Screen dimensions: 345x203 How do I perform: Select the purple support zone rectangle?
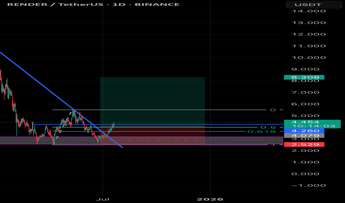141,141
